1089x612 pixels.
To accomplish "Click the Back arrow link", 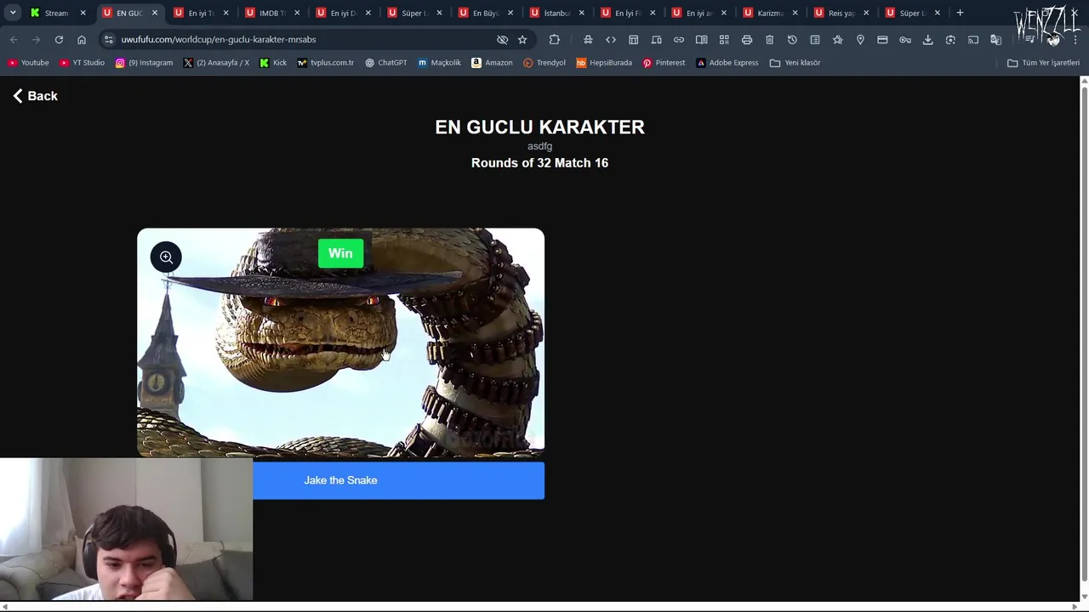I will [x=35, y=96].
